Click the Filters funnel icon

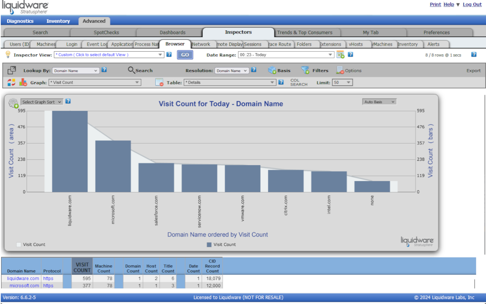pyautogui.click(x=305, y=70)
